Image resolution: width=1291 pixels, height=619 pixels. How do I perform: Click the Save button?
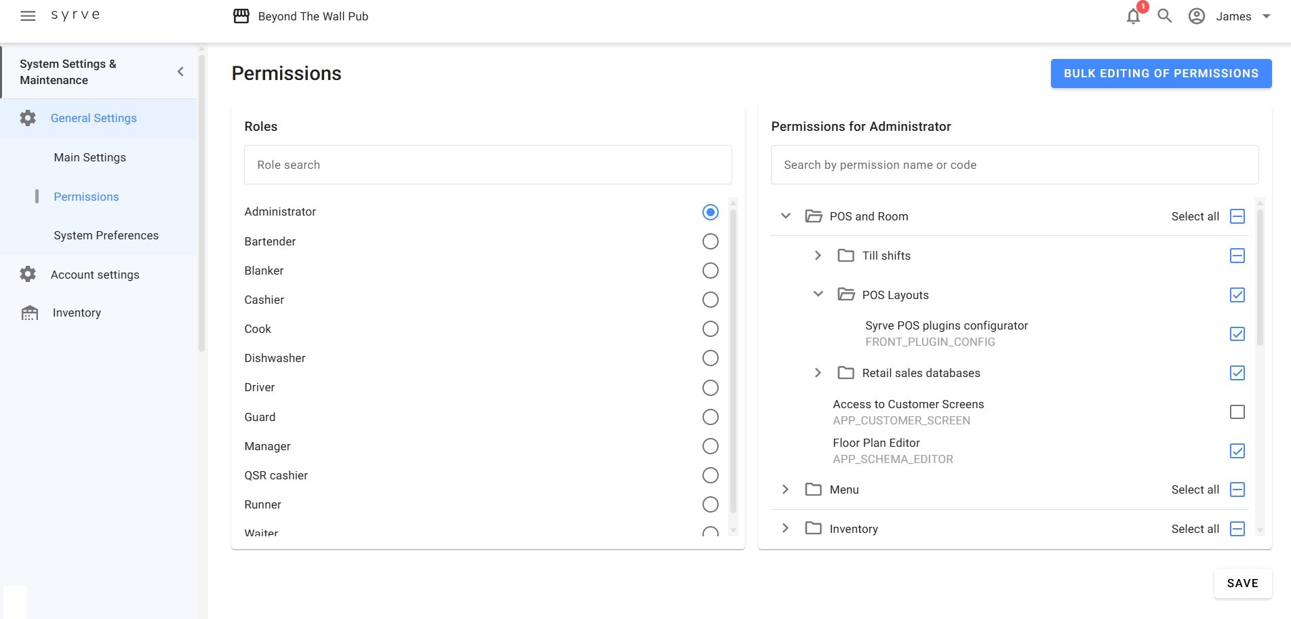(x=1242, y=583)
